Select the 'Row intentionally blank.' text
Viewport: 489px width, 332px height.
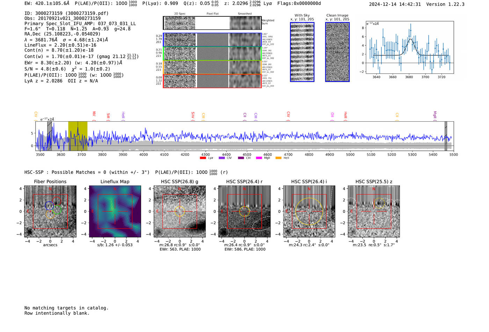coord(57,313)
